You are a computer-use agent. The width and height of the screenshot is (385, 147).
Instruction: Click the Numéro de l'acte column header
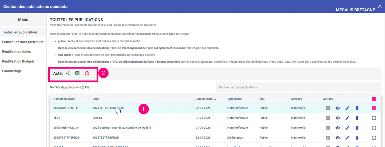point(64,99)
